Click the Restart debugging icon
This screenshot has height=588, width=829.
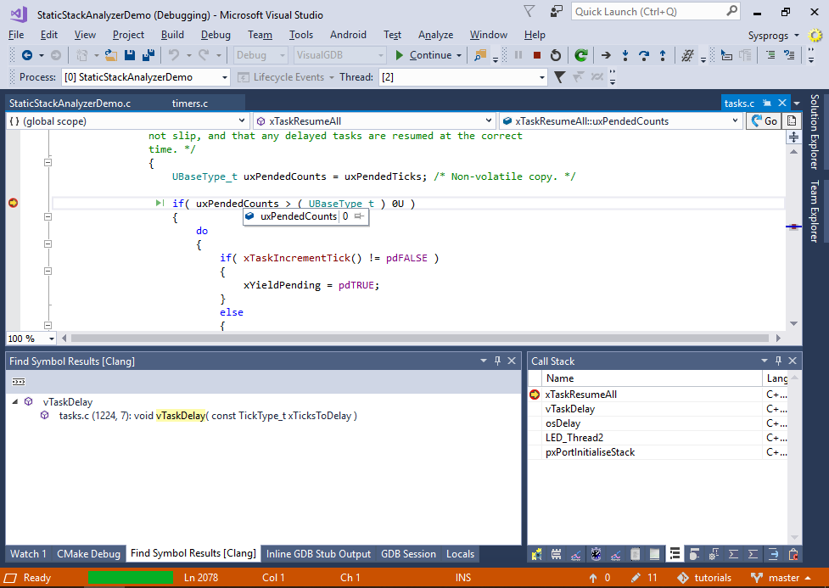coord(556,55)
